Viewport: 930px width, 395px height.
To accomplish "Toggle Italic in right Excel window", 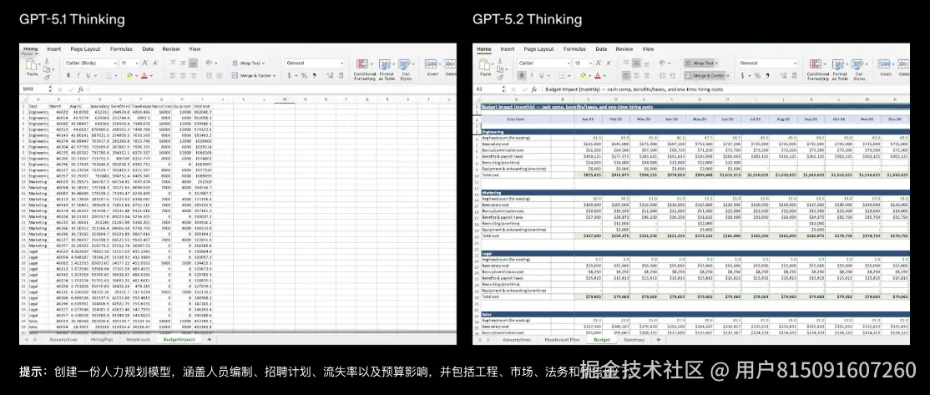I will click(532, 75).
